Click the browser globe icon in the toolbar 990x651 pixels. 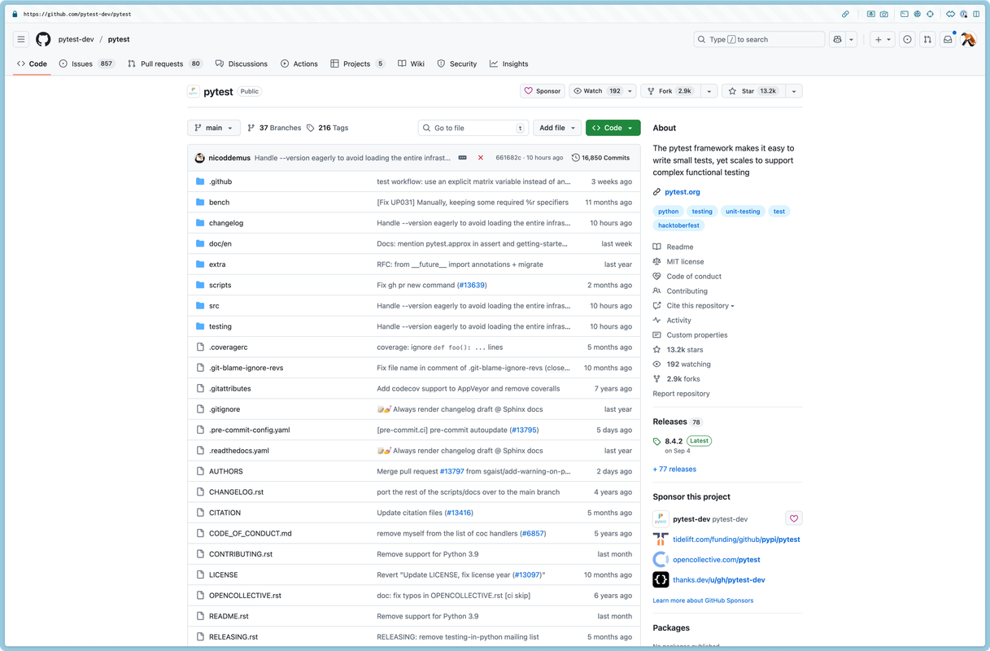[x=917, y=14]
